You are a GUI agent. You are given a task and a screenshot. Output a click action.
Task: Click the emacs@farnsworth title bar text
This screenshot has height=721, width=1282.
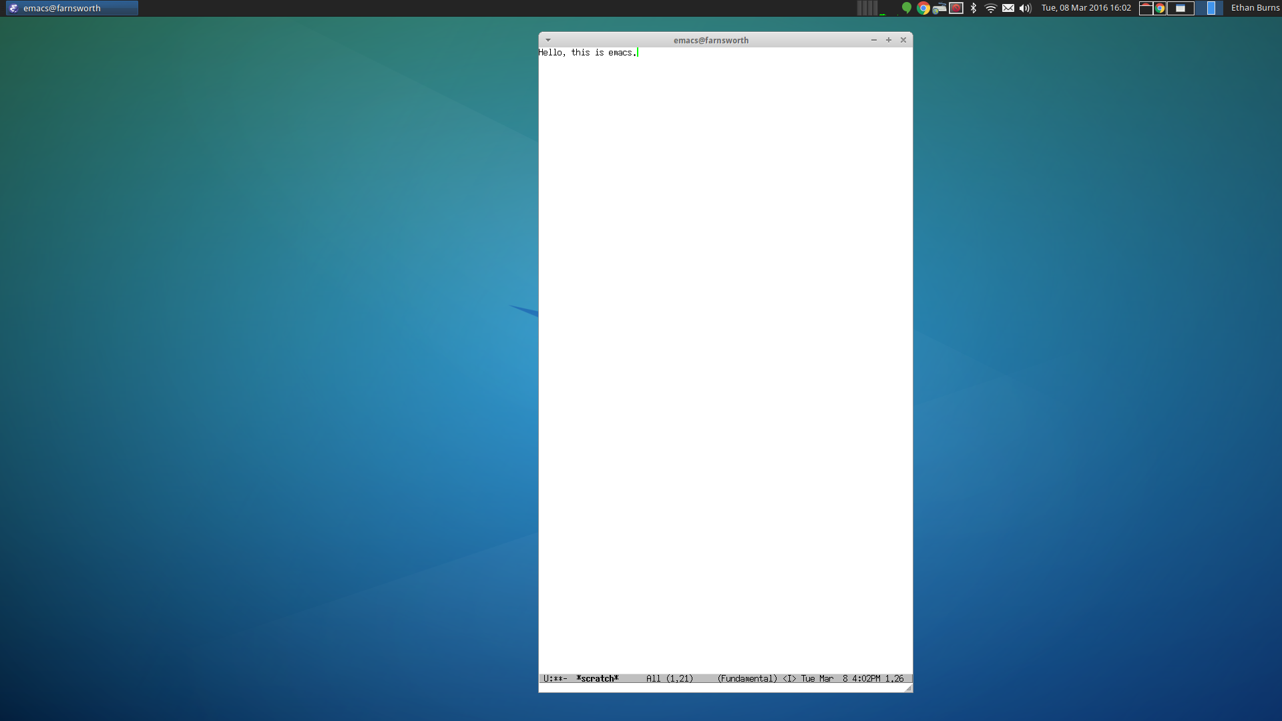710,40
